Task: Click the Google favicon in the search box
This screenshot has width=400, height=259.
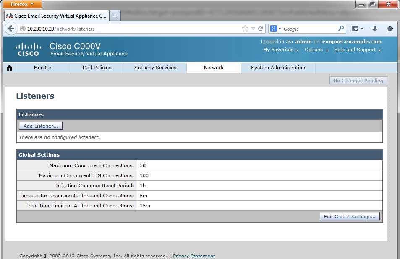Action: click(x=273, y=29)
